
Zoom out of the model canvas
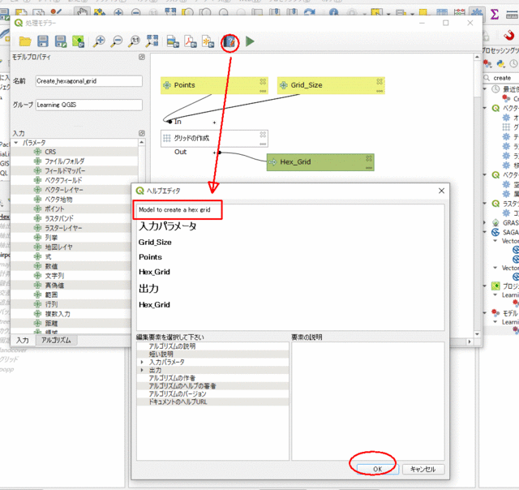tap(117, 41)
